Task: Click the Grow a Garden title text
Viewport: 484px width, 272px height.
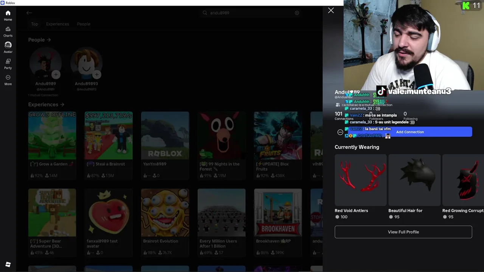Action: pyautogui.click(x=52, y=164)
